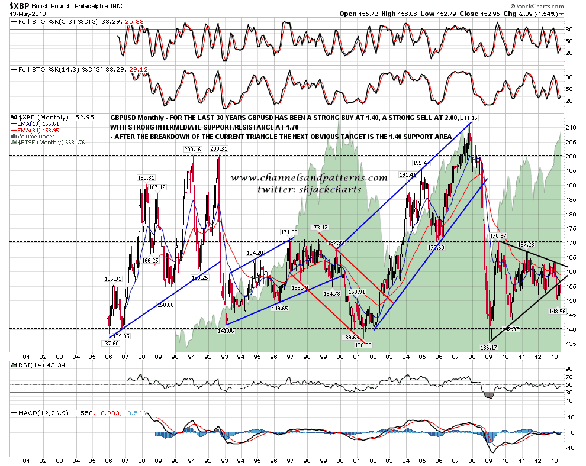Open www.channelsandpatterns.com watermark link
Image resolution: width=586 pixels, height=466 pixels.
[308, 177]
